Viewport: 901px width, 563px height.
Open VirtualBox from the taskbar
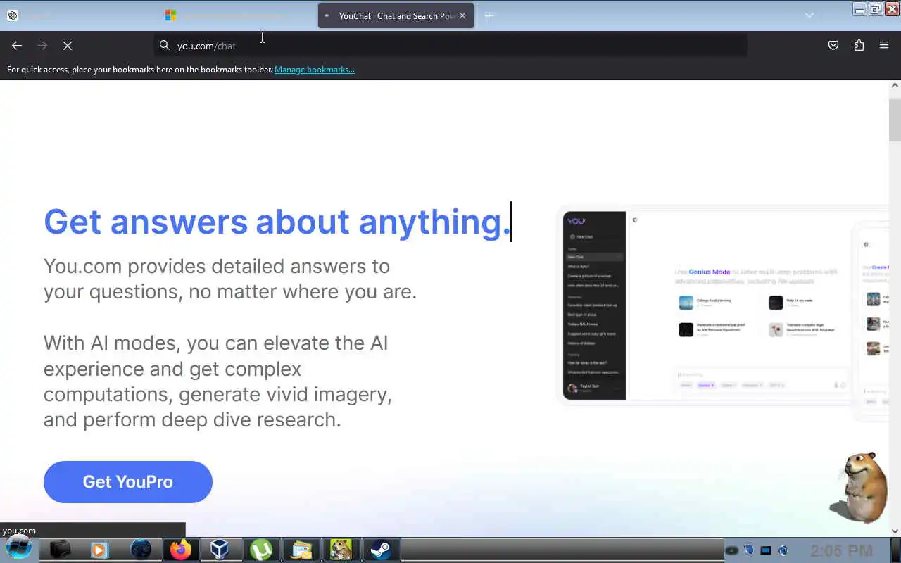(220, 550)
